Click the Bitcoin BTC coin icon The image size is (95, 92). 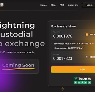coord(87,34)
